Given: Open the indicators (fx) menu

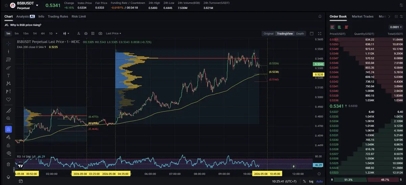Looking at the screenshot, I should click(x=79, y=33).
